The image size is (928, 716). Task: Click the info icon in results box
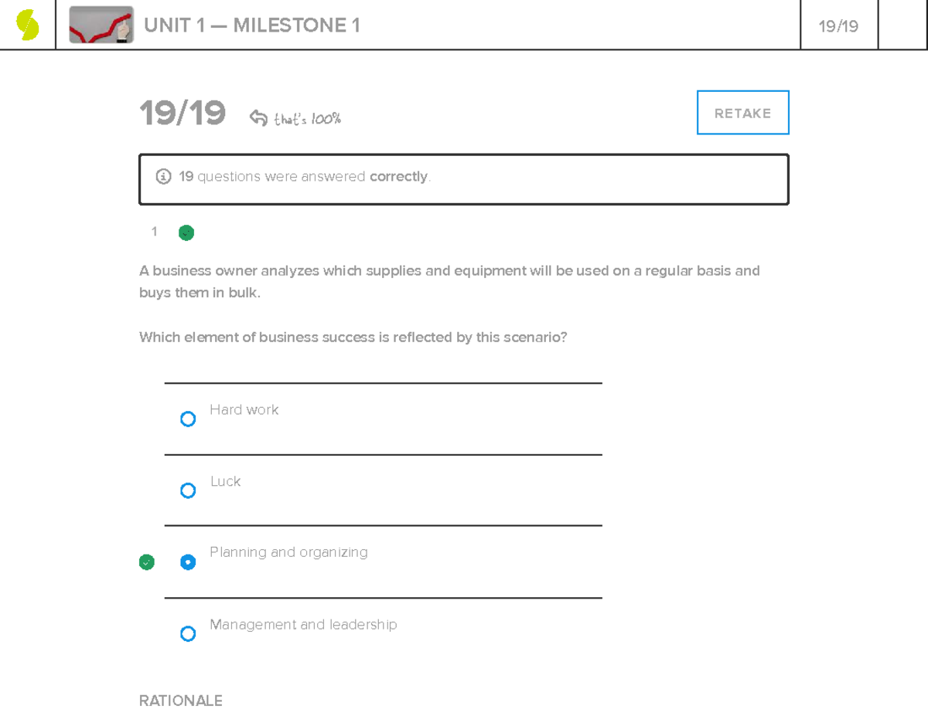163,177
